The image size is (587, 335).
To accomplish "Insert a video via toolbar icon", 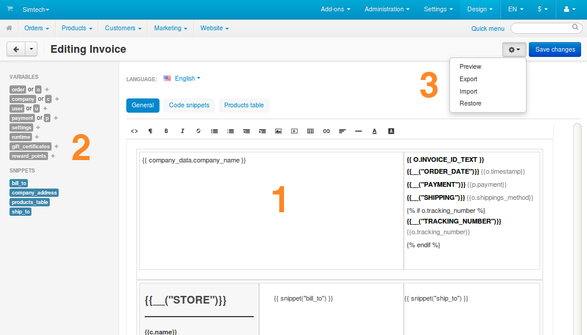I will click(294, 131).
